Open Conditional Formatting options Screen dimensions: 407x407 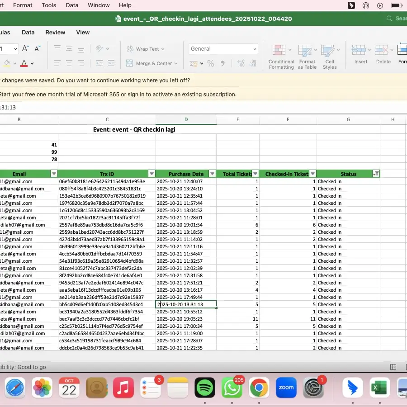tap(281, 57)
